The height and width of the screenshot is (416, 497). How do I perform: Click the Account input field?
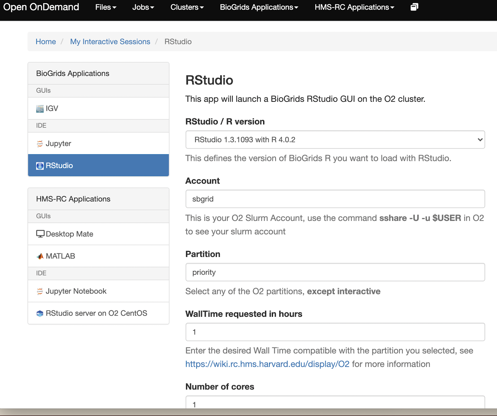pyautogui.click(x=335, y=199)
